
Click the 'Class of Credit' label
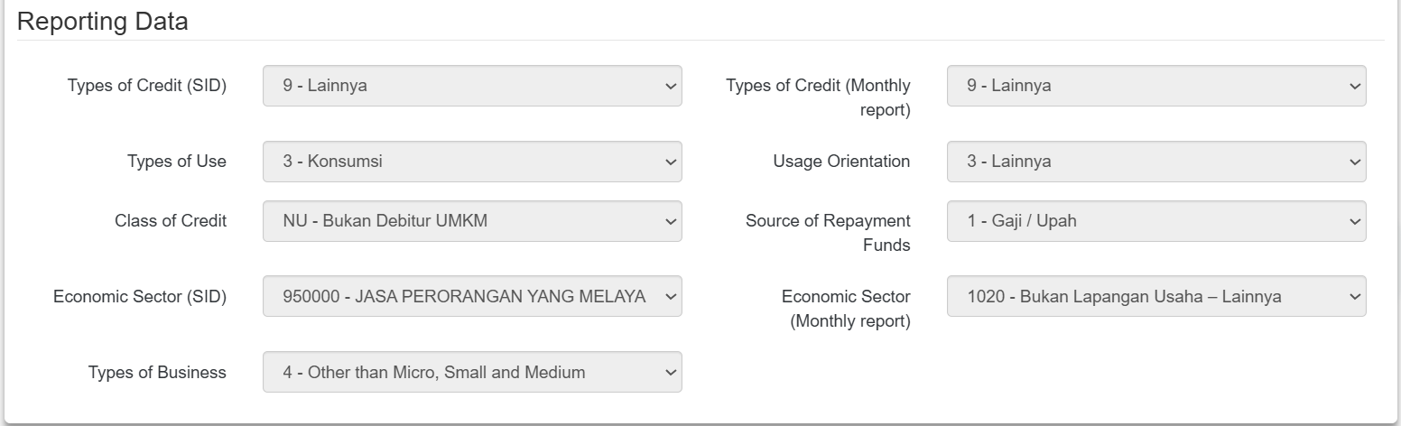[x=170, y=221]
